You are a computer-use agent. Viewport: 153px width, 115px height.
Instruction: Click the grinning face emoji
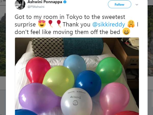click(x=126, y=31)
